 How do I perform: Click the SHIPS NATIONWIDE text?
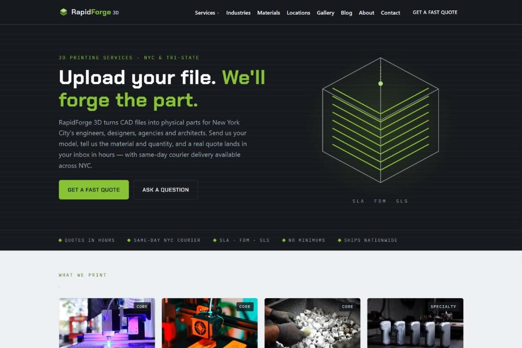(x=371, y=240)
